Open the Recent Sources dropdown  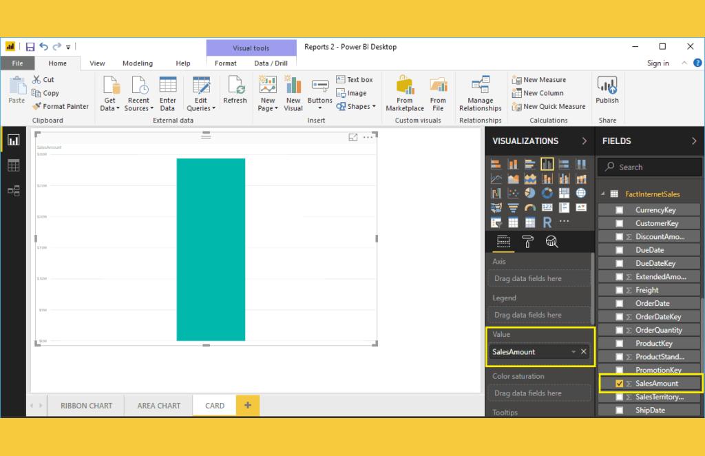139,94
